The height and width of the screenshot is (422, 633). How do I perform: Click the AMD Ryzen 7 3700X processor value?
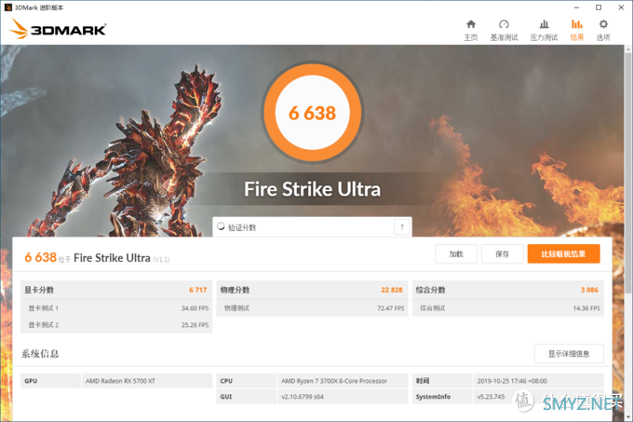coord(334,381)
